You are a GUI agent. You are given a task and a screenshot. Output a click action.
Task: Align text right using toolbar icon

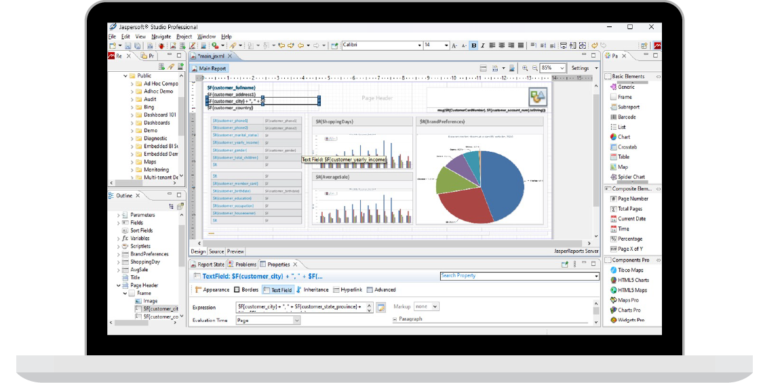(x=511, y=45)
